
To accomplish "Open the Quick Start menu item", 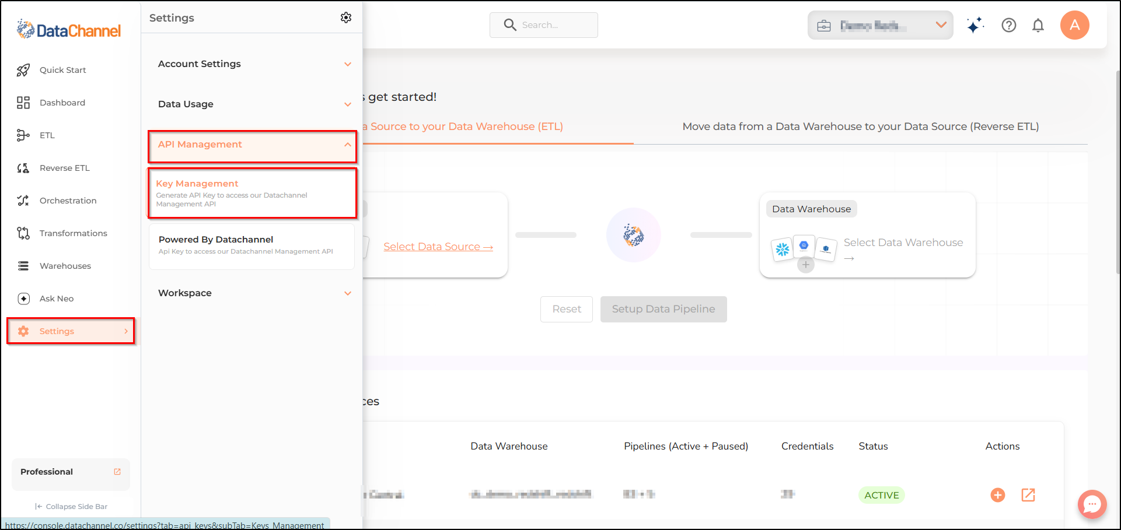I will point(63,70).
